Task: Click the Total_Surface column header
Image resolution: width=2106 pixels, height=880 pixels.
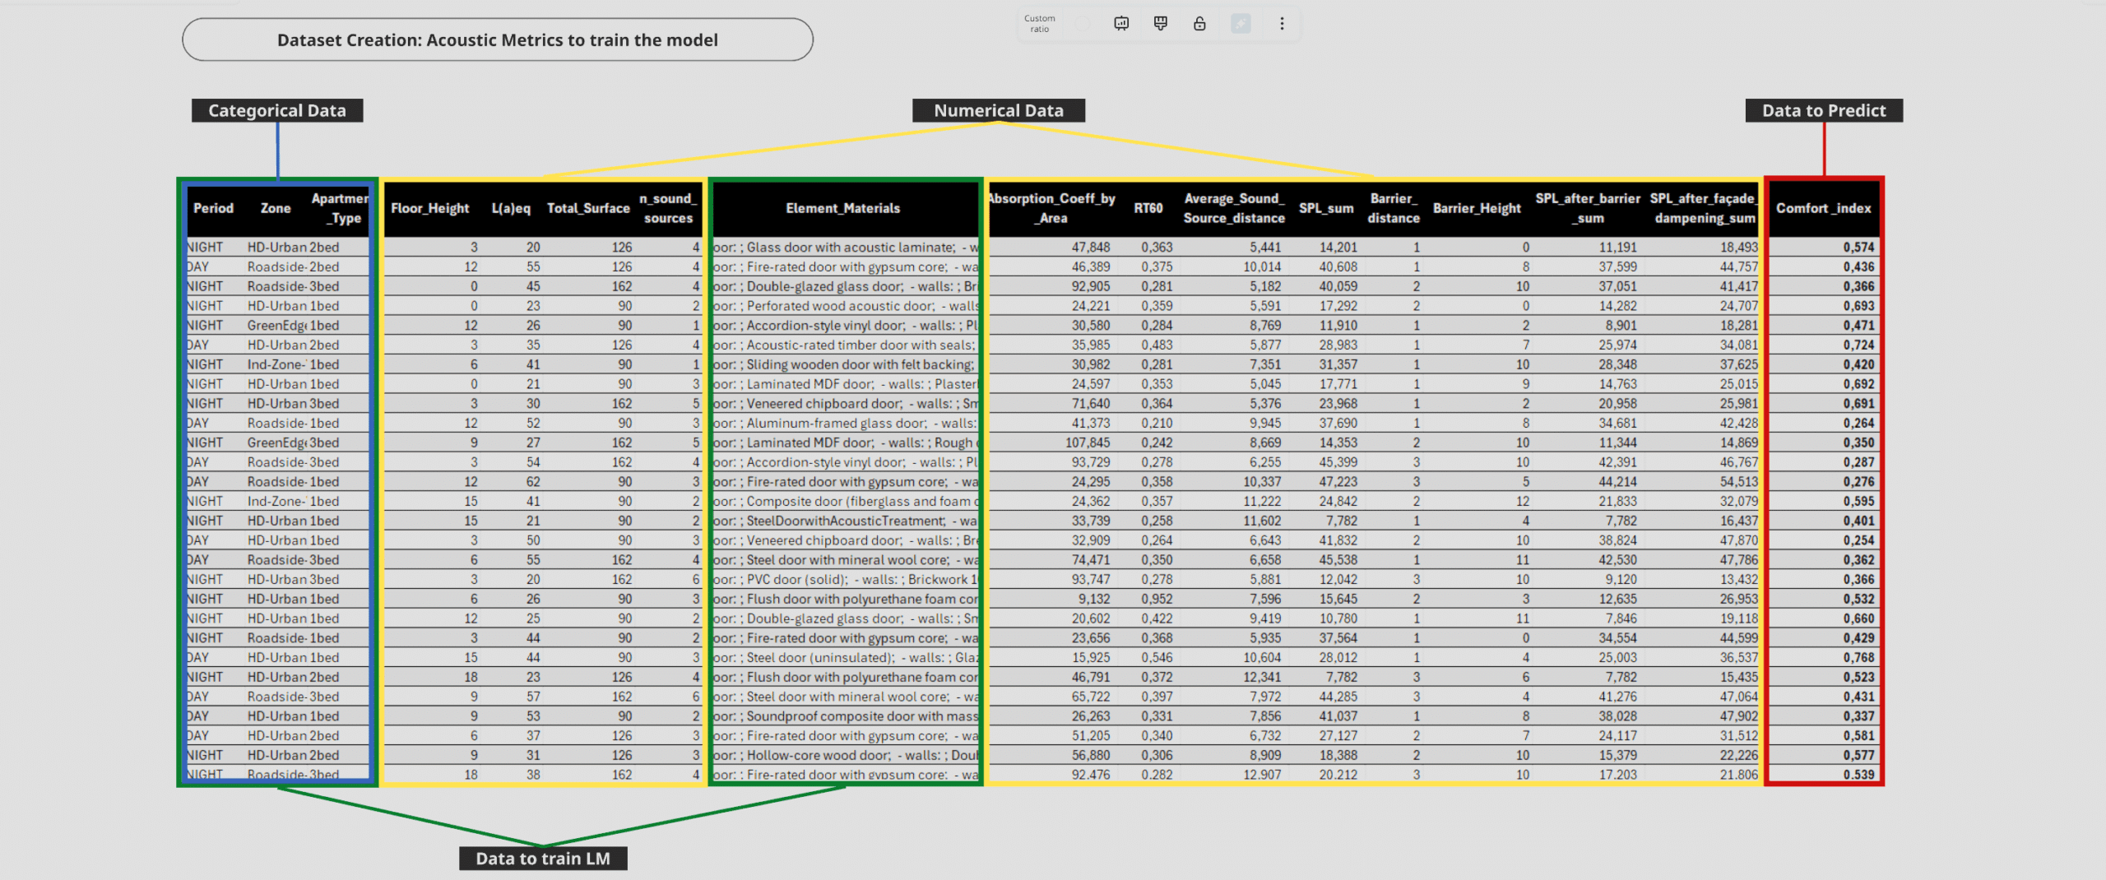Action: click(588, 208)
